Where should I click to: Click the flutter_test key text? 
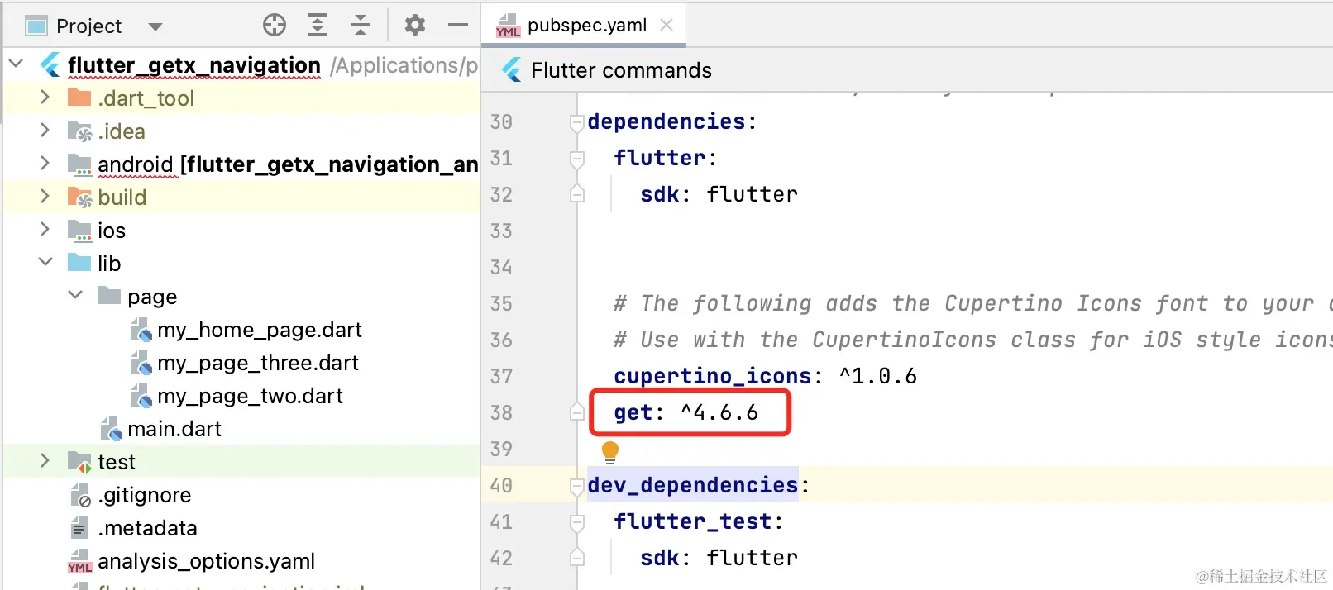tap(692, 522)
